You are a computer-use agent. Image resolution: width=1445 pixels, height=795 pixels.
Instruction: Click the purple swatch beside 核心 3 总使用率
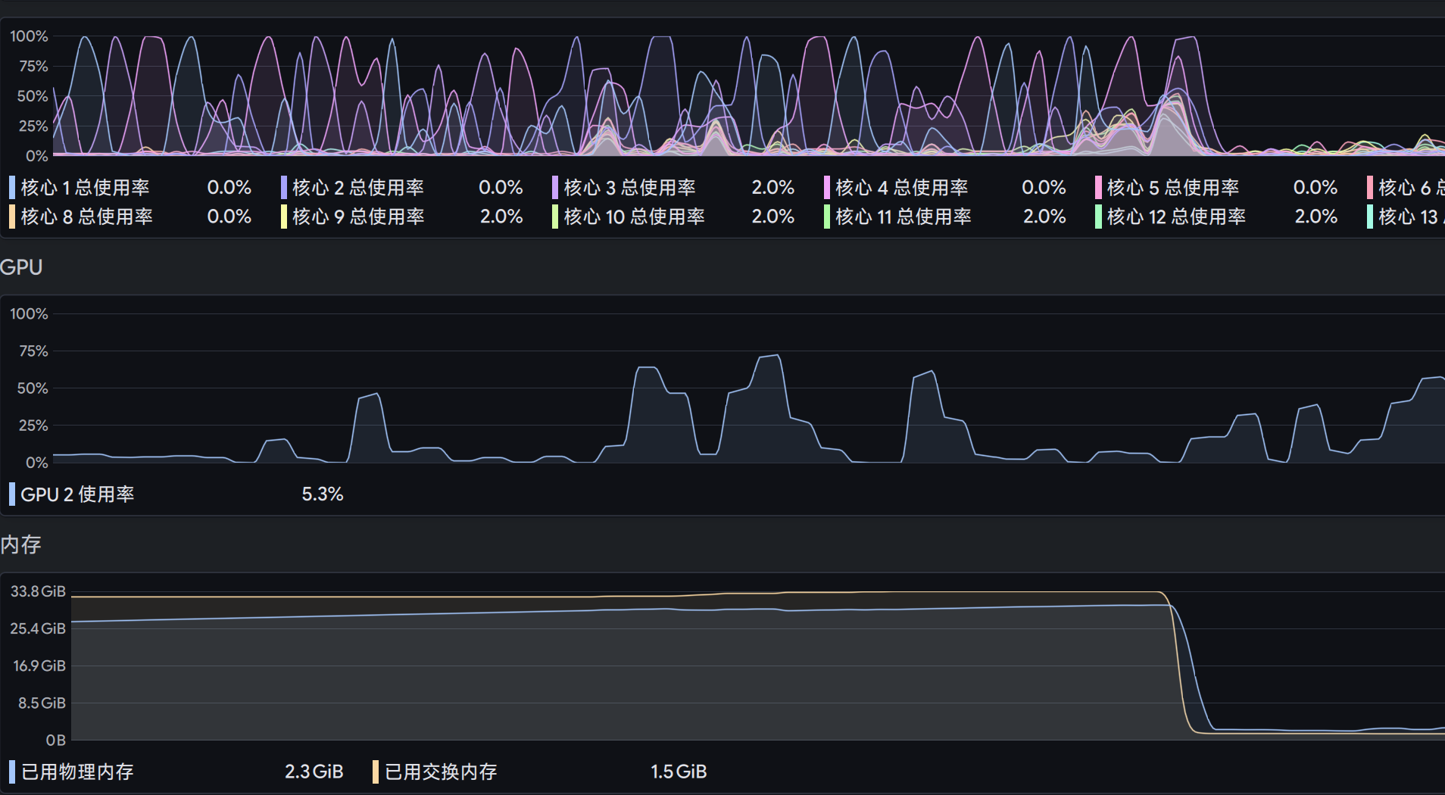[555, 187]
